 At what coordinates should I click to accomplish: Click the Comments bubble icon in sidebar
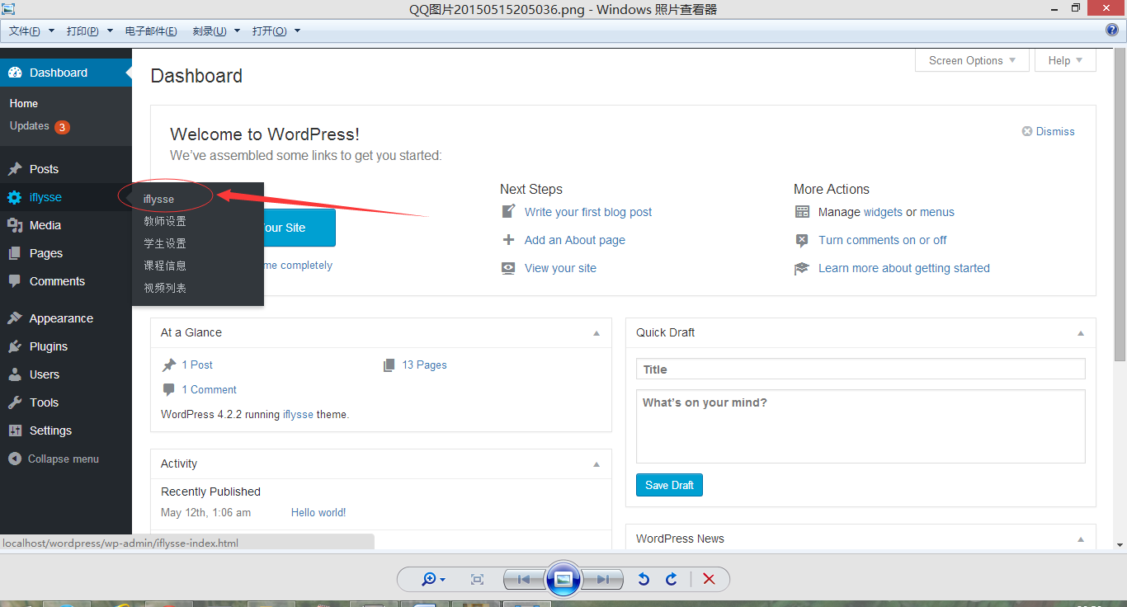(15, 281)
